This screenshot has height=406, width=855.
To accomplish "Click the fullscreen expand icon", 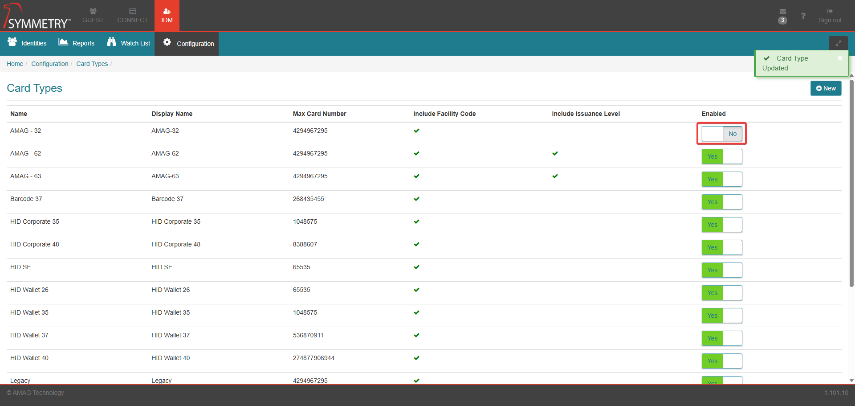I will (838, 43).
